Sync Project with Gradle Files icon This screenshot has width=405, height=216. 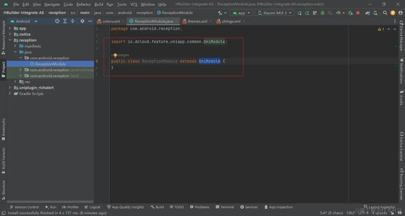(368, 13)
